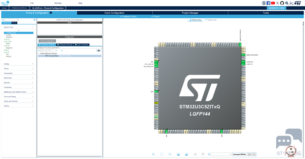Expand Middleware and Software Packs category
Screen dimensions: 305x159
(x=33, y=92)
